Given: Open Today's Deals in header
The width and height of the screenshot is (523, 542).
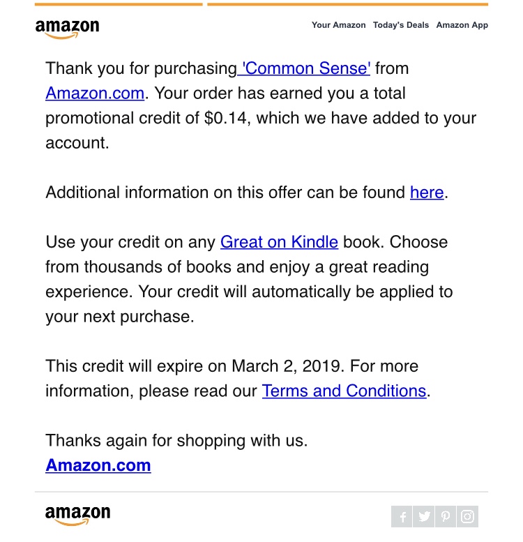Looking at the screenshot, I should (x=401, y=25).
